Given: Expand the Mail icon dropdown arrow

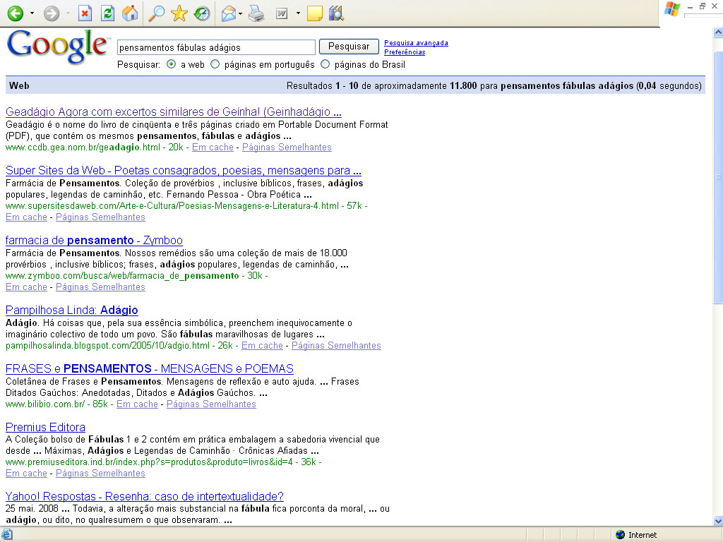Looking at the screenshot, I should 241,13.
